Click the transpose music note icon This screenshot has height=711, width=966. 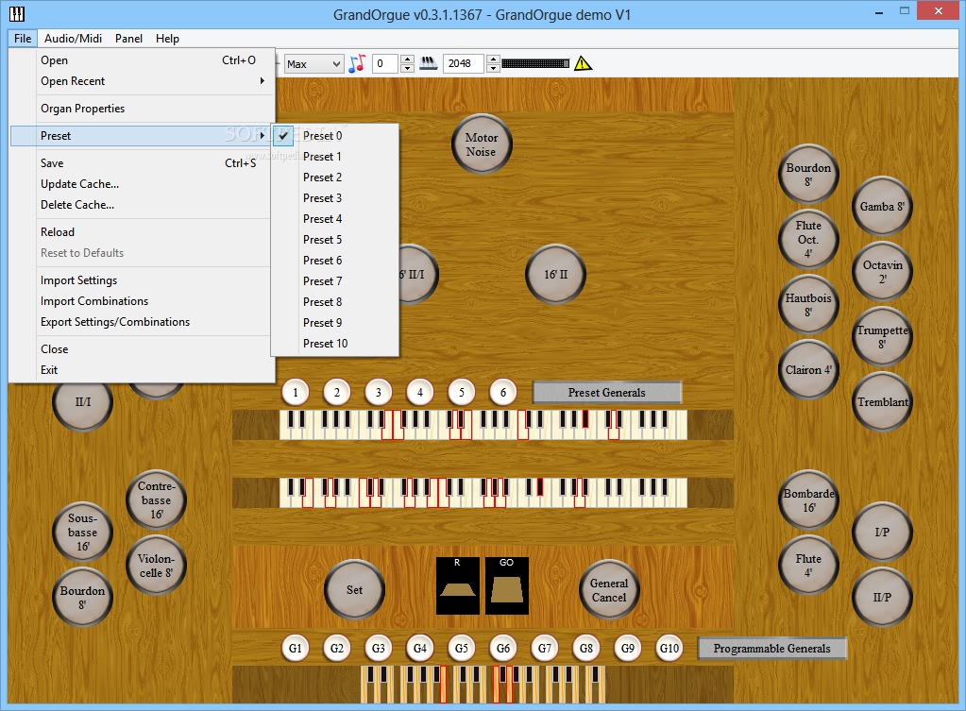click(x=357, y=63)
